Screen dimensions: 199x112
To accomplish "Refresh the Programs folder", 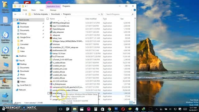I will coord(102,14).
